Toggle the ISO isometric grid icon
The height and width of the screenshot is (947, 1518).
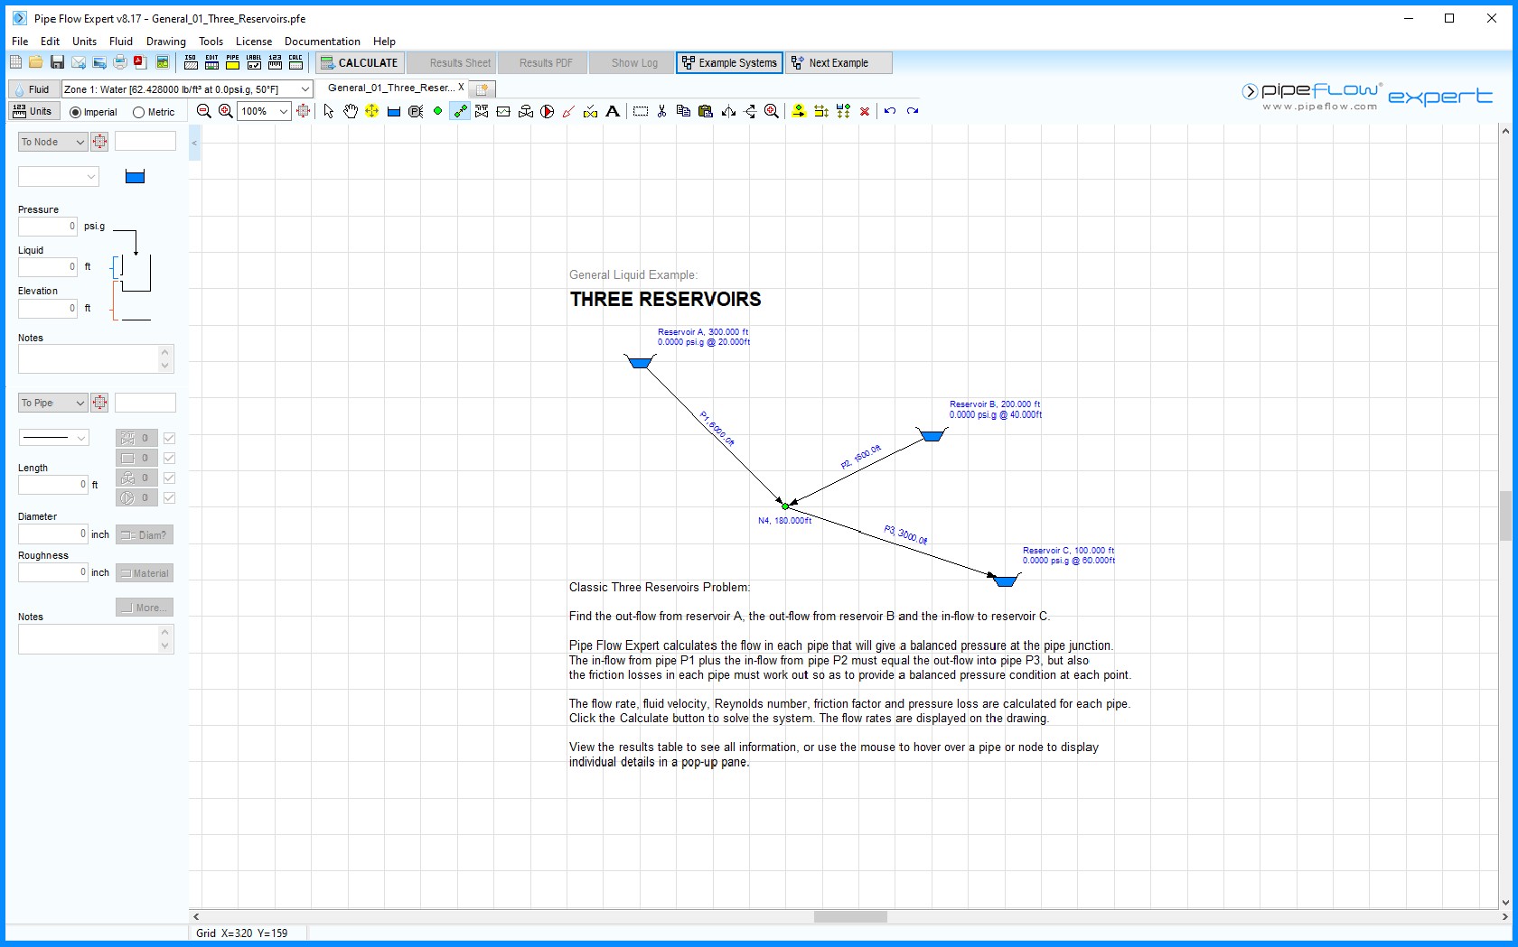(191, 62)
